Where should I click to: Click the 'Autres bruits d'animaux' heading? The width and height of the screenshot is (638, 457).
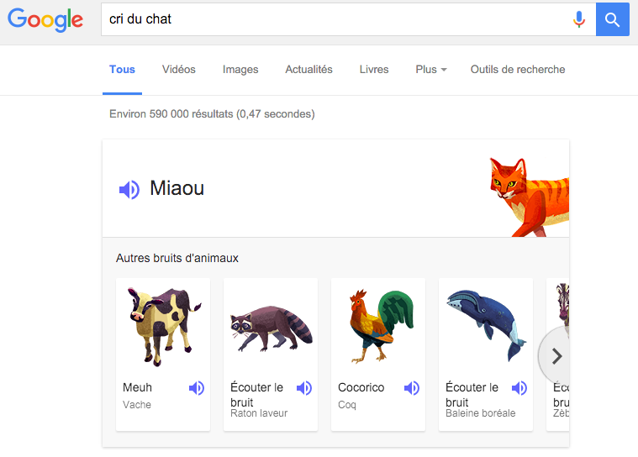pos(177,258)
